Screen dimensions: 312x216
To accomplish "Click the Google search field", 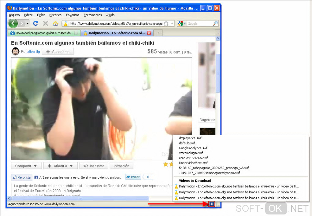I will (x=199, y=24).
